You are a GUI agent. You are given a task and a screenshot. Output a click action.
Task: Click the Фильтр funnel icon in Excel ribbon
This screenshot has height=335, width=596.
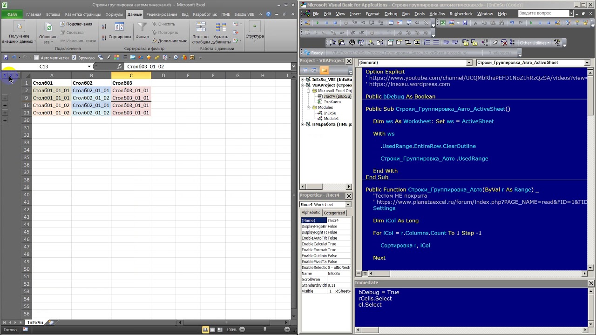142,27
